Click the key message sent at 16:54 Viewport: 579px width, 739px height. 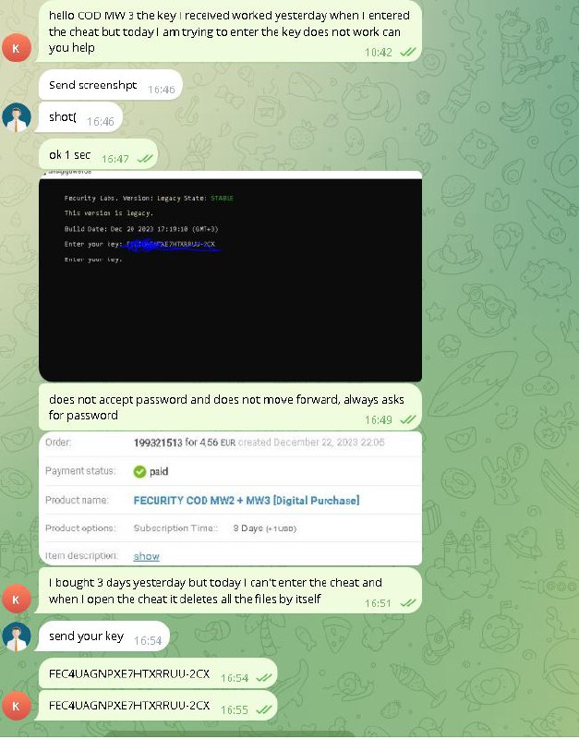pyautogui.click(x=158, y=674)
